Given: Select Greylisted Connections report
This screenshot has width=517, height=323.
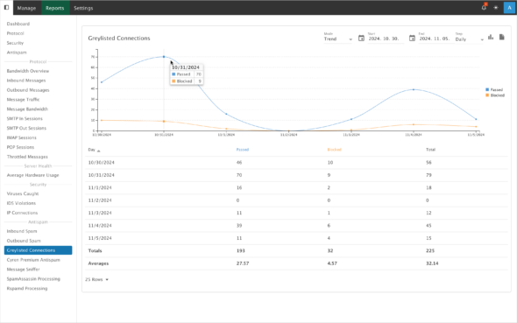Looking at the screenshot, I should coord(38,250).
